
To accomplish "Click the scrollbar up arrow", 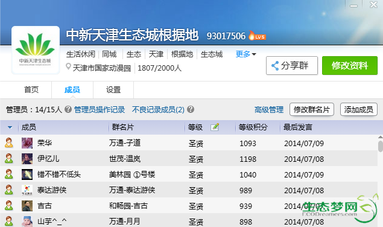I will 381,137.
